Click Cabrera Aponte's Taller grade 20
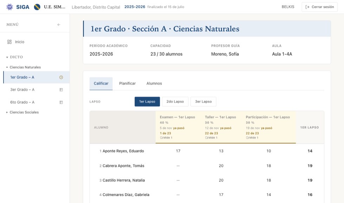The width and height of the screenshot is (344, 203). click(221, 166)
